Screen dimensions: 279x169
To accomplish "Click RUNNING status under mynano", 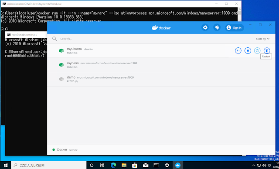I will [x=72, y=67].
